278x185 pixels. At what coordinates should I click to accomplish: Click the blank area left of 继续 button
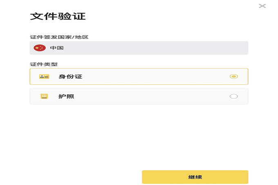click(85, 177)
